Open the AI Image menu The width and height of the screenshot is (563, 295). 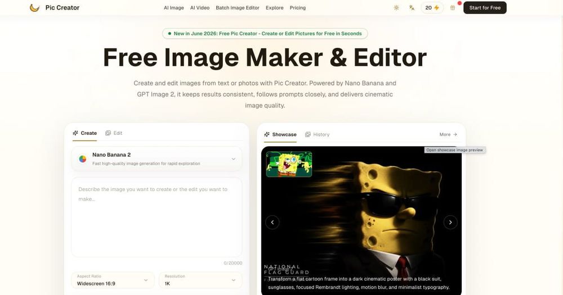pyautogui.click(x=174, y=7)
